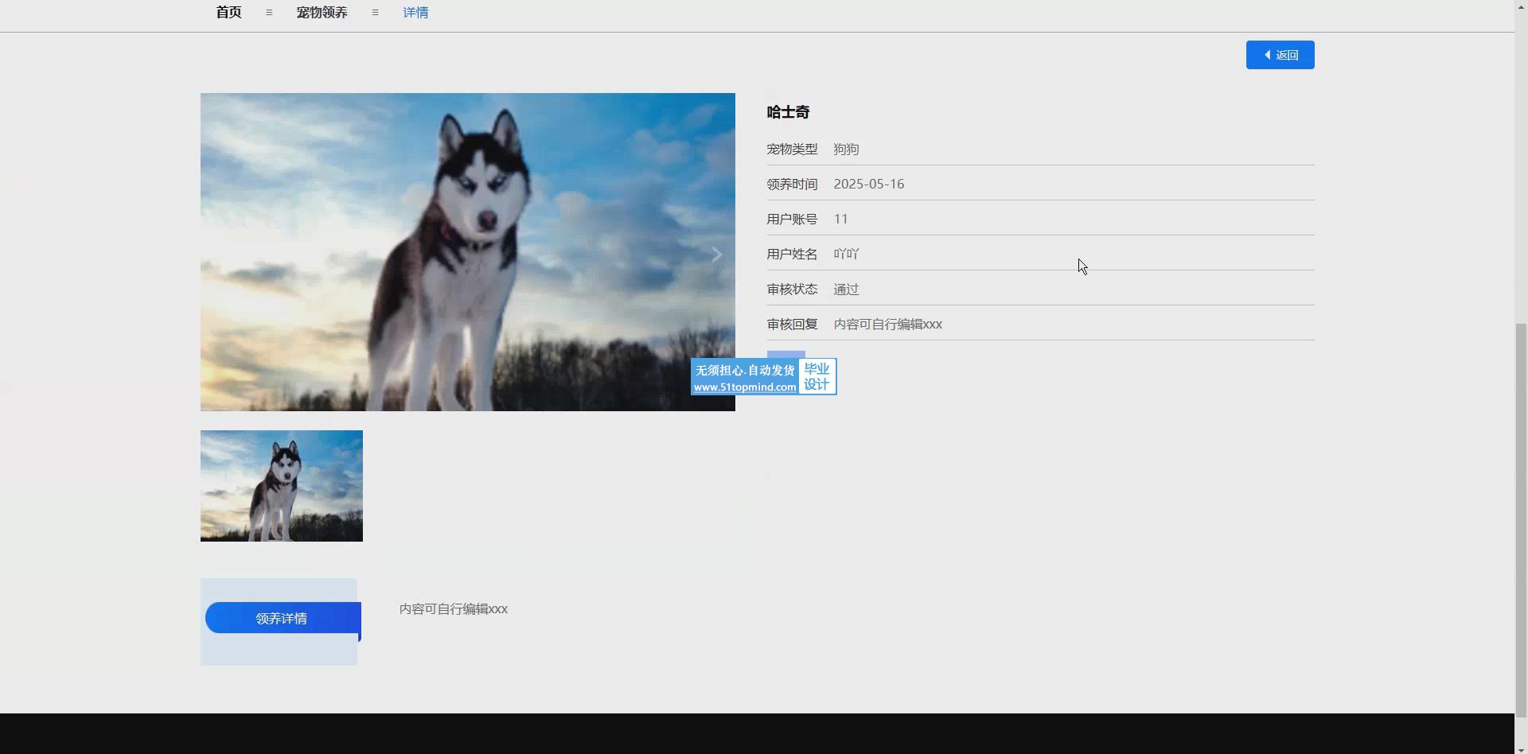Click the scrollbar up arrow
The height and width of the screenshot is (754, 1528).
coord(1521,5)
